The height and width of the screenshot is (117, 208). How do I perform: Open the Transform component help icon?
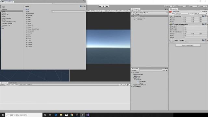coord(203,16)
